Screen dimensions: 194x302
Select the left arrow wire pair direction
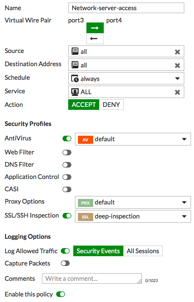pos(95,39)
